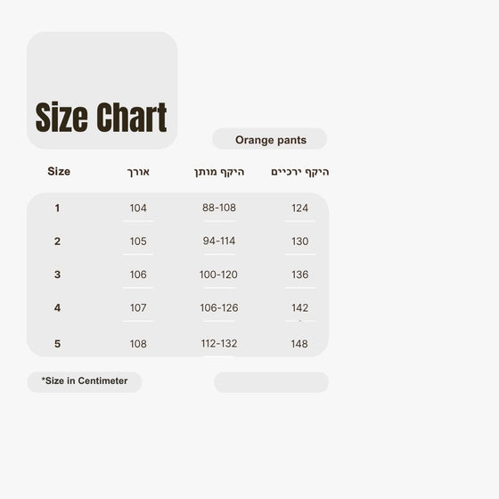The height and width of the screenshot is (499, 499).
Task: Click the Size in Centimeter note
Action: coord(85,381)
